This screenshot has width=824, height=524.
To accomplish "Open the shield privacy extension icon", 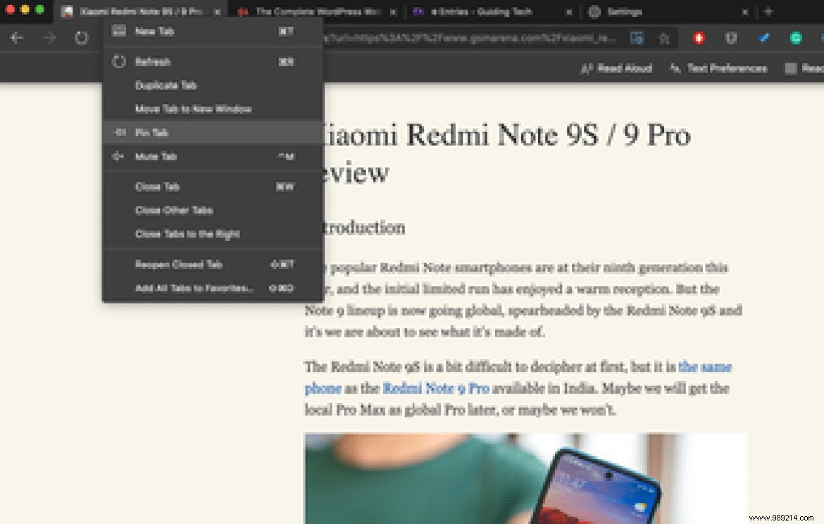I will (731, 38).
